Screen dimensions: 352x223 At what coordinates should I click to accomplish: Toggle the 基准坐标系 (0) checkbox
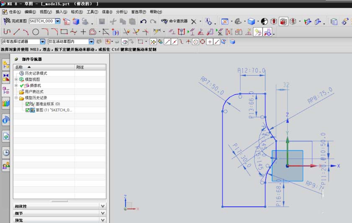coord(28,104)
